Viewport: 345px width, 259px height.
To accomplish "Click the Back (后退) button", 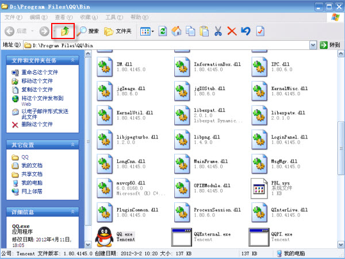I will click(x=16, y=31).
